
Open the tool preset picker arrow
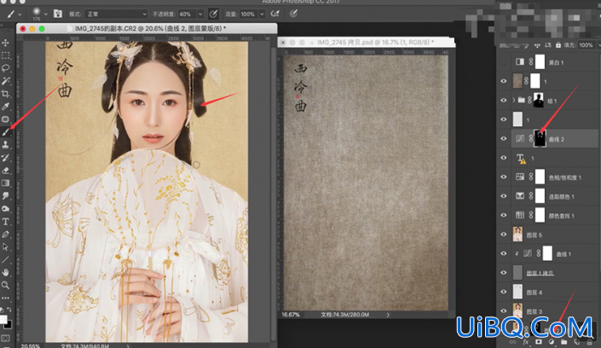pyautogui.click(x=20, y=14)
